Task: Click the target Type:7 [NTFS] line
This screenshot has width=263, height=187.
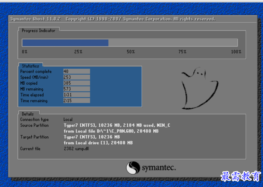Action: pyautogui.click(x=92, y=137)
